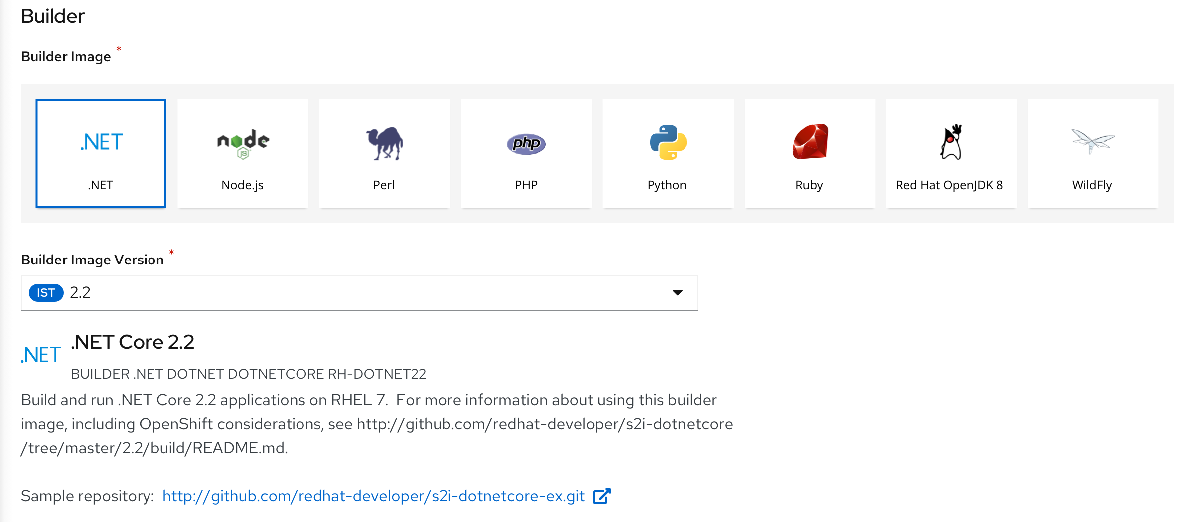Pick the Perl camel builder image
Viewport: 1193px width, 522px height.
point(384,153)
